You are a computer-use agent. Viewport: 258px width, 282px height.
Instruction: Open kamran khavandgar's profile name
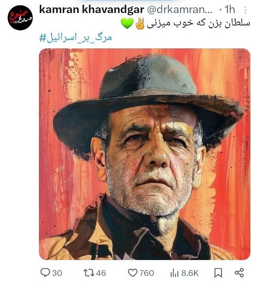[x=92, y=9]
